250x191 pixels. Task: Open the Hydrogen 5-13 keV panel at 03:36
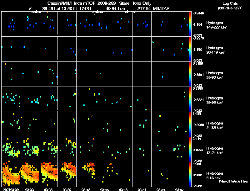[x=48, y=175]
